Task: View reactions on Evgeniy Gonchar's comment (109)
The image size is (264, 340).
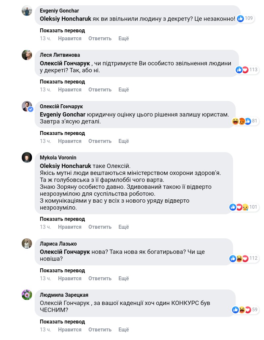Action: [245, 18]
